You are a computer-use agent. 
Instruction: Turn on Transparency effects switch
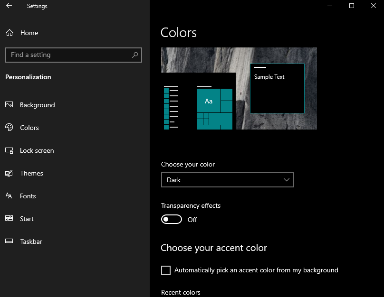pos(172,219)
